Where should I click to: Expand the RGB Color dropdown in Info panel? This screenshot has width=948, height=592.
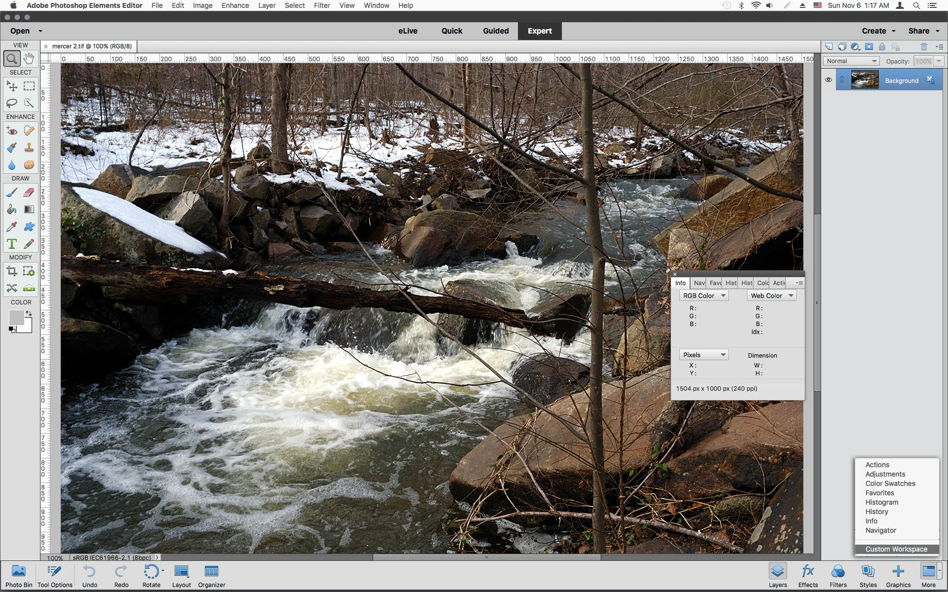(x=704, y=296)
